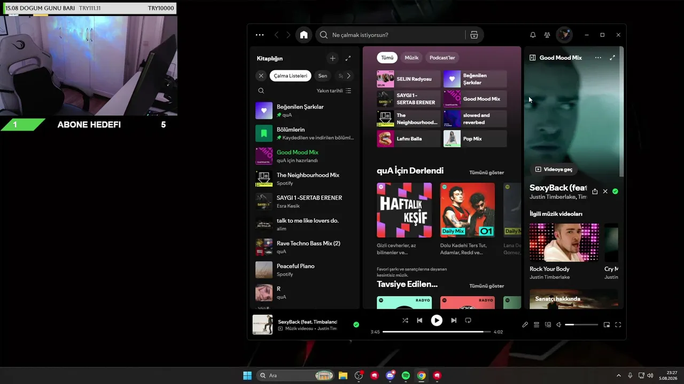Open the Windows Start menu
Viewport: 684px width, 384px height.
247,375
